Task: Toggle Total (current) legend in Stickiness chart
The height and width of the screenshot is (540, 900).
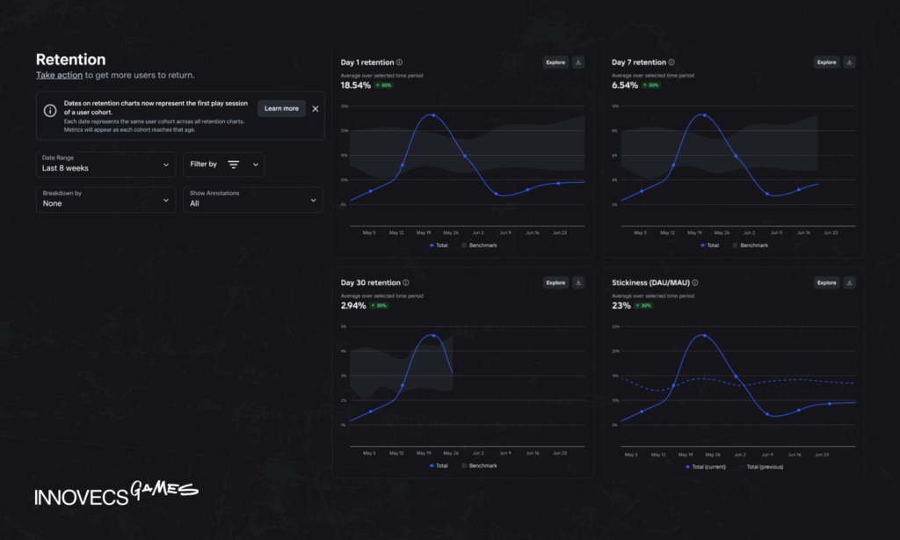Action: 706,467
